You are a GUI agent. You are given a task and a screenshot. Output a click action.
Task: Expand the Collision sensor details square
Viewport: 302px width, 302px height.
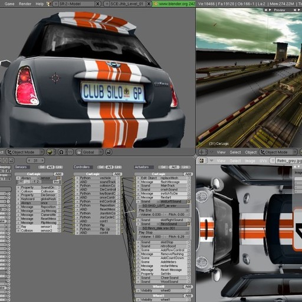pyautogui.click(x=59, y=191)
